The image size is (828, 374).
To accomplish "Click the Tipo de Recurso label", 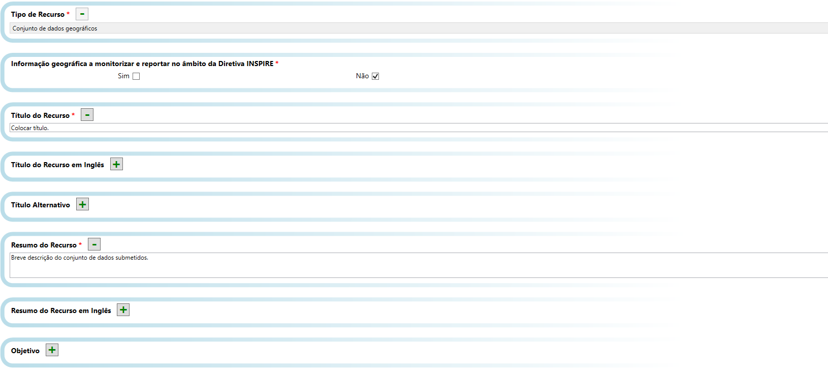I will [x=38, y=15].
